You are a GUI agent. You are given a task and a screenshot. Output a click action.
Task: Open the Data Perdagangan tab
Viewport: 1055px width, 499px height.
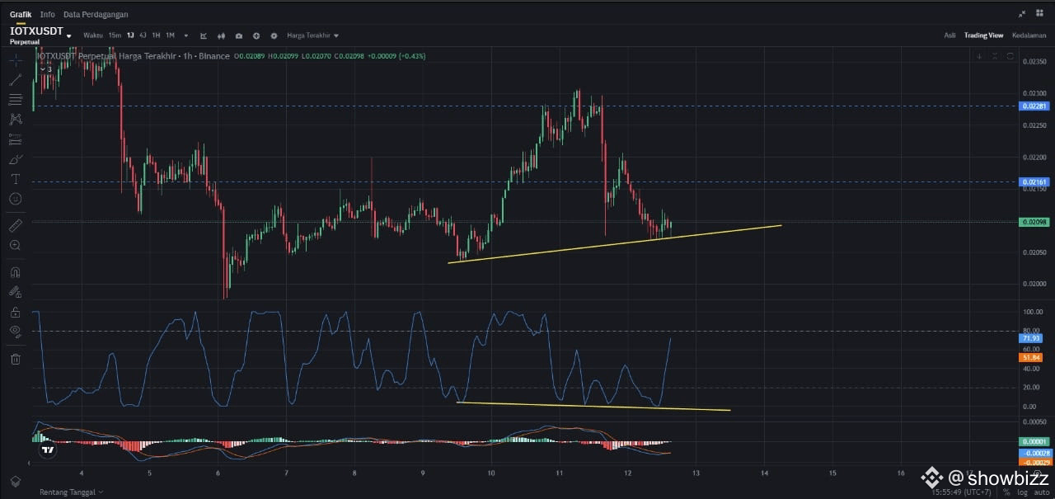(96, 14)
